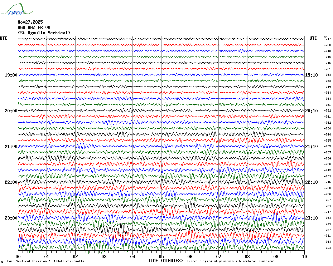Click the UTC label at top right

coord(313,38)
